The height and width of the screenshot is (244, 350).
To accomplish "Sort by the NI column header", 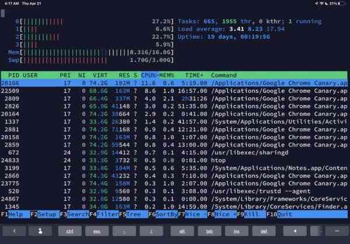I will 82,75.
